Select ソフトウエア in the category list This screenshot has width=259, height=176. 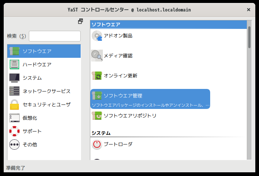pyautogui.click(x=44, y=51)
